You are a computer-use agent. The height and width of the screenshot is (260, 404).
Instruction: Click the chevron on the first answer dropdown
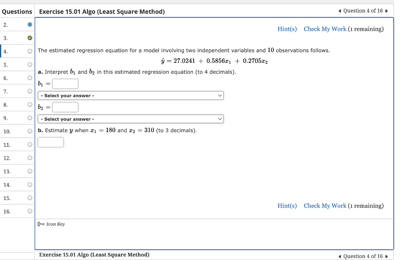[220, 95]
